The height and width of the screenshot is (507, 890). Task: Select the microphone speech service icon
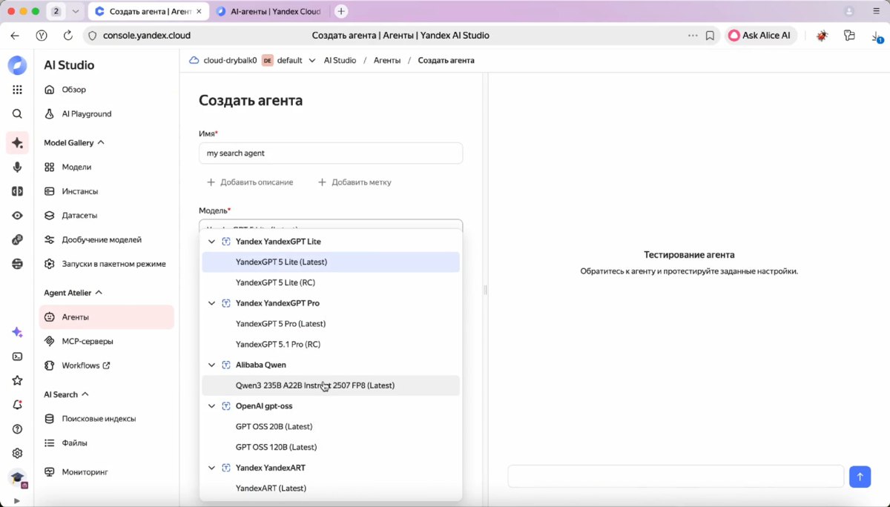[x=18, y=167]
